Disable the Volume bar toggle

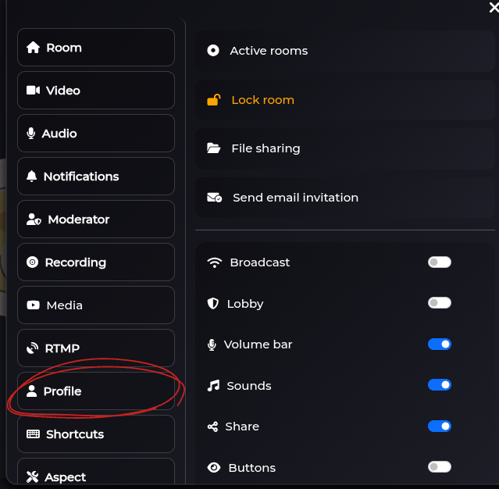click(x=440, y=344)
